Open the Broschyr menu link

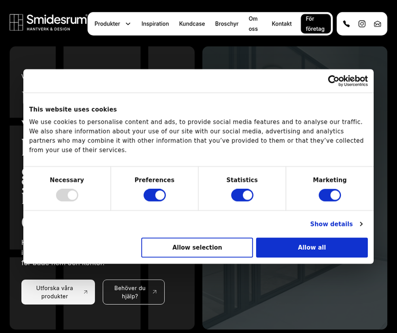227,24
